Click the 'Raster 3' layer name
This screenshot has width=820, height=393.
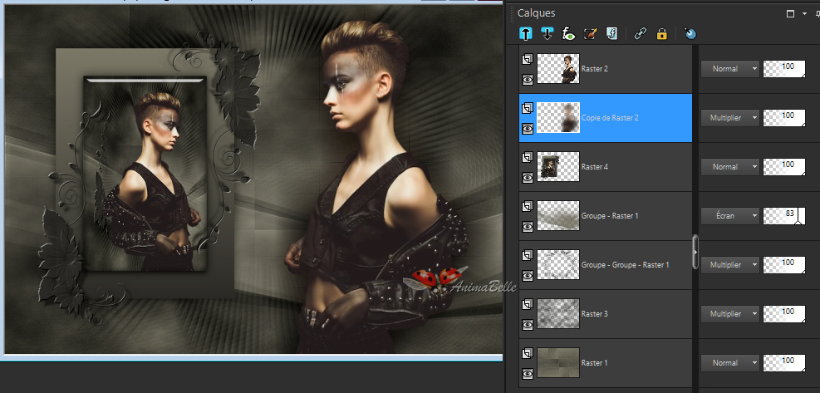pos(595,314)
